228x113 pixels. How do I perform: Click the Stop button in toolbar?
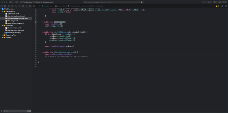tap(17, 2)
